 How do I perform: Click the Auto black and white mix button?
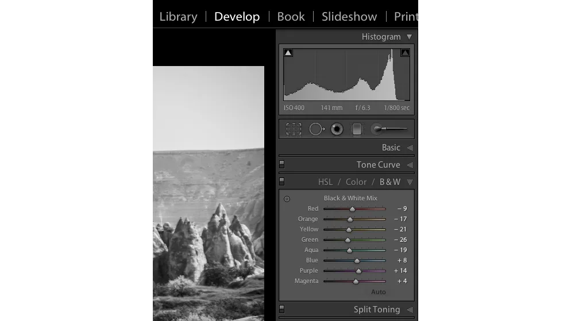(x=379, y=292)
